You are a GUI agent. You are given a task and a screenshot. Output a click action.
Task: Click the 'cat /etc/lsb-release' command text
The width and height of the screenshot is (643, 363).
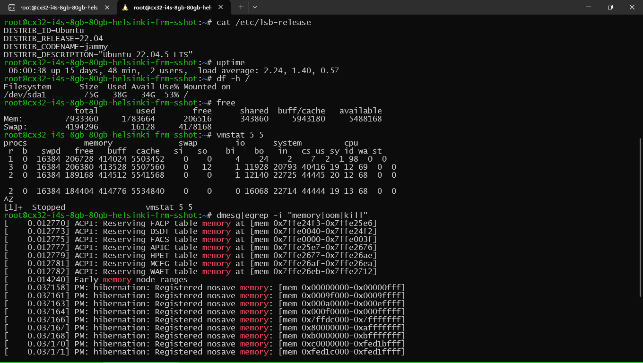[x=264, y=22]
